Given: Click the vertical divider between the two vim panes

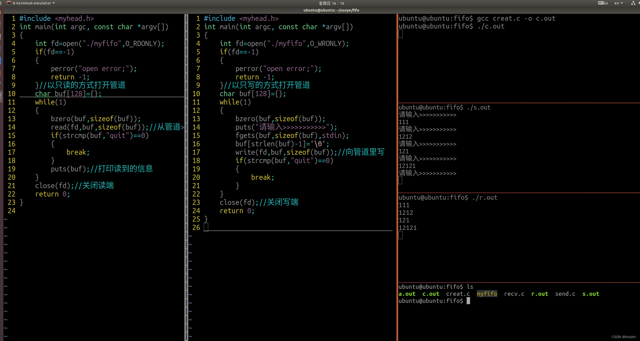Looking at the screenshot, I should 186,157.
